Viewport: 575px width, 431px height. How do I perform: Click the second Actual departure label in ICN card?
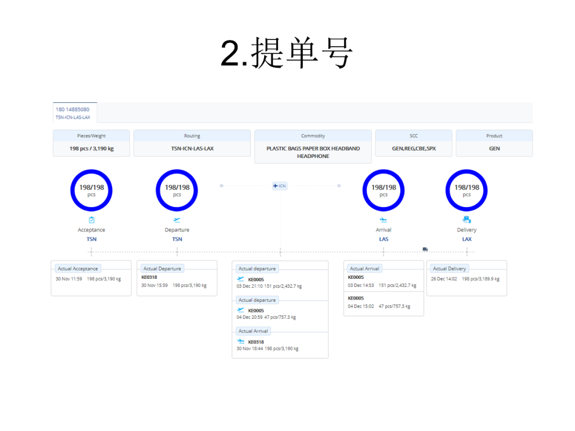[x=257, y=300]
